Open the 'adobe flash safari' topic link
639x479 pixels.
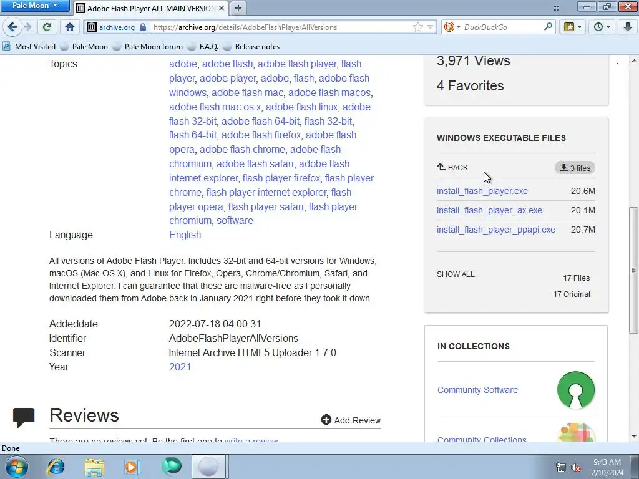pyautogui.click(x=255, y=164)
